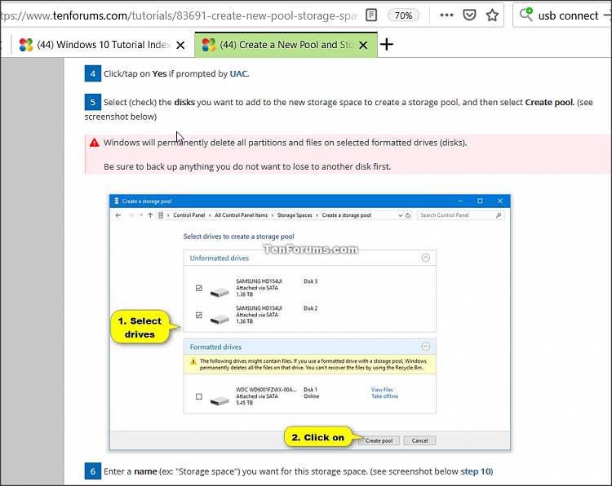Viewport: 612px width, 486px height.
Task: Click 'Select drives to create a storage pool'
Action: click(239, 236)
